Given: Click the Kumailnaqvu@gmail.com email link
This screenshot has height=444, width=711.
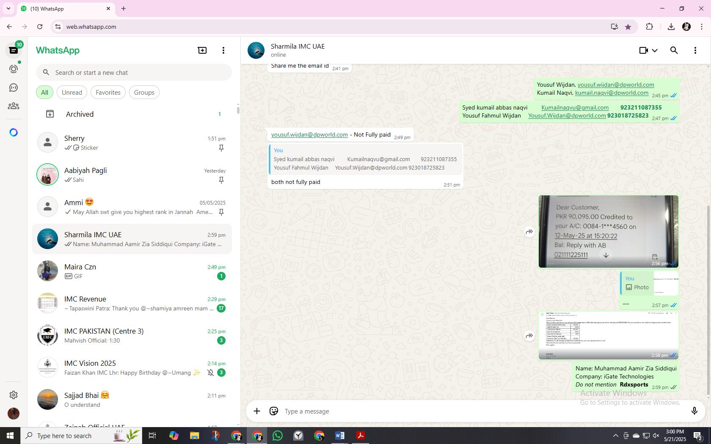Looking at the screenshot, I should 575,107.
